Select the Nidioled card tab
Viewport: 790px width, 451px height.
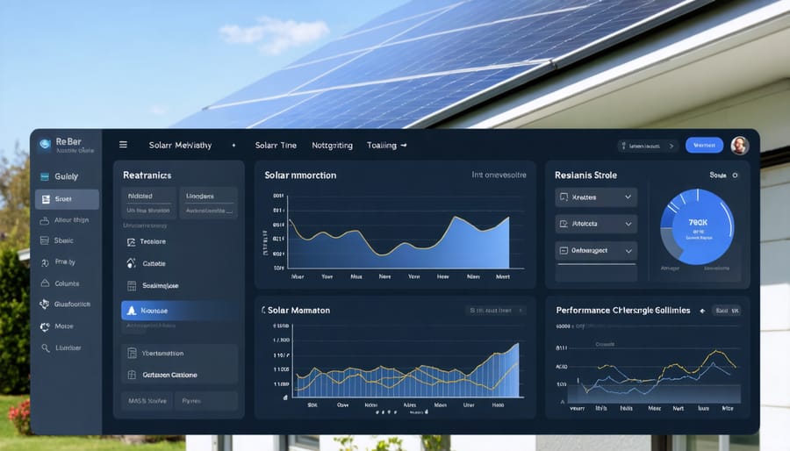pyautogui.click(x=148, y=203)
